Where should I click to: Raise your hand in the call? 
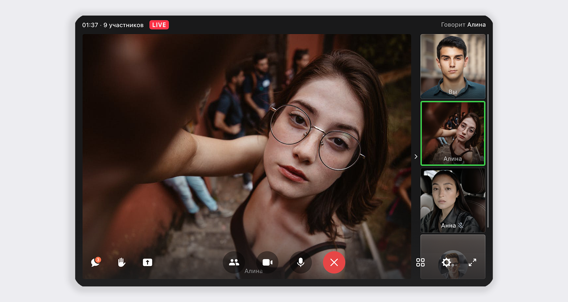click(x=121, y=263)
